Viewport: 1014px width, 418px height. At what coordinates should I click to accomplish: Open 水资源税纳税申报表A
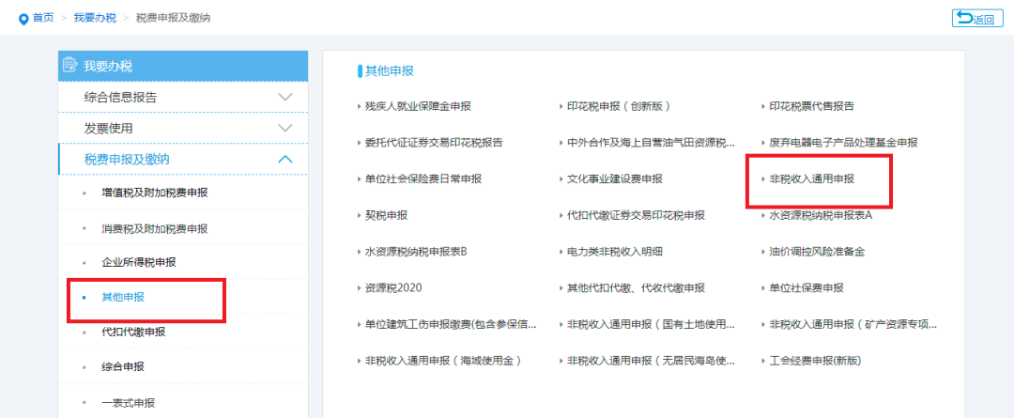click(x=821, y=215)
